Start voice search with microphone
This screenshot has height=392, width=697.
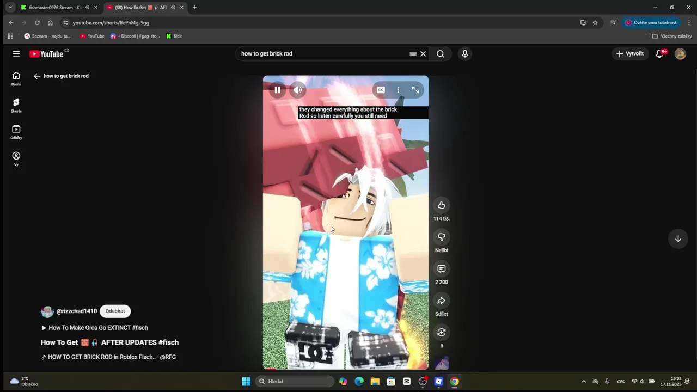tap(464, 54)
